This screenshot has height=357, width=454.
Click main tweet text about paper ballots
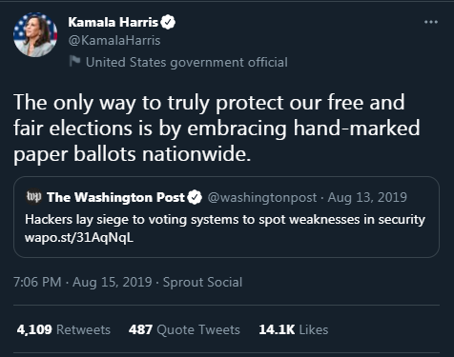217,129
